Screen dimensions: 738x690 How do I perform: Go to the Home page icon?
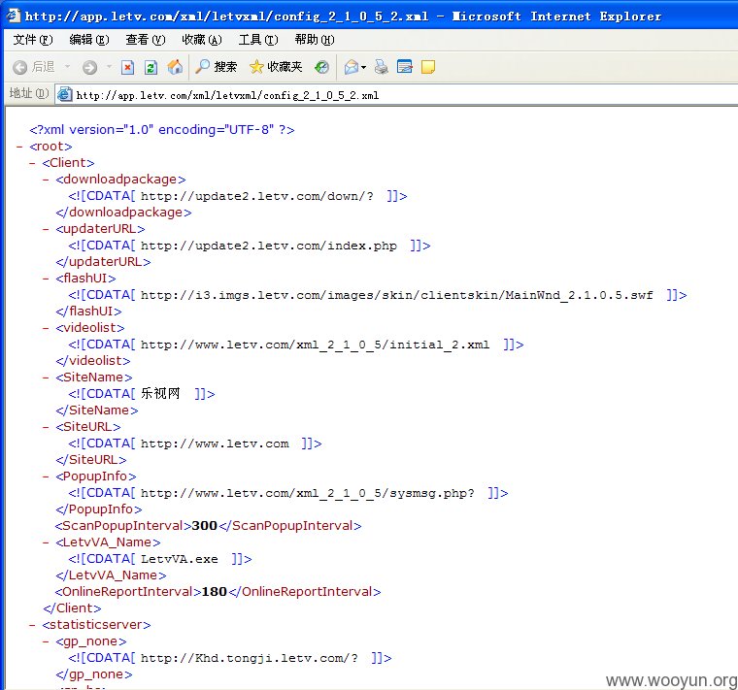click(x=175, y=67)
